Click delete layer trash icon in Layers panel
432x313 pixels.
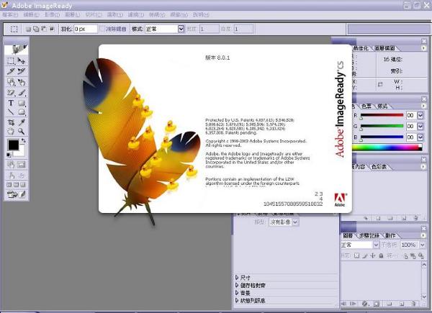pos(413,304)
